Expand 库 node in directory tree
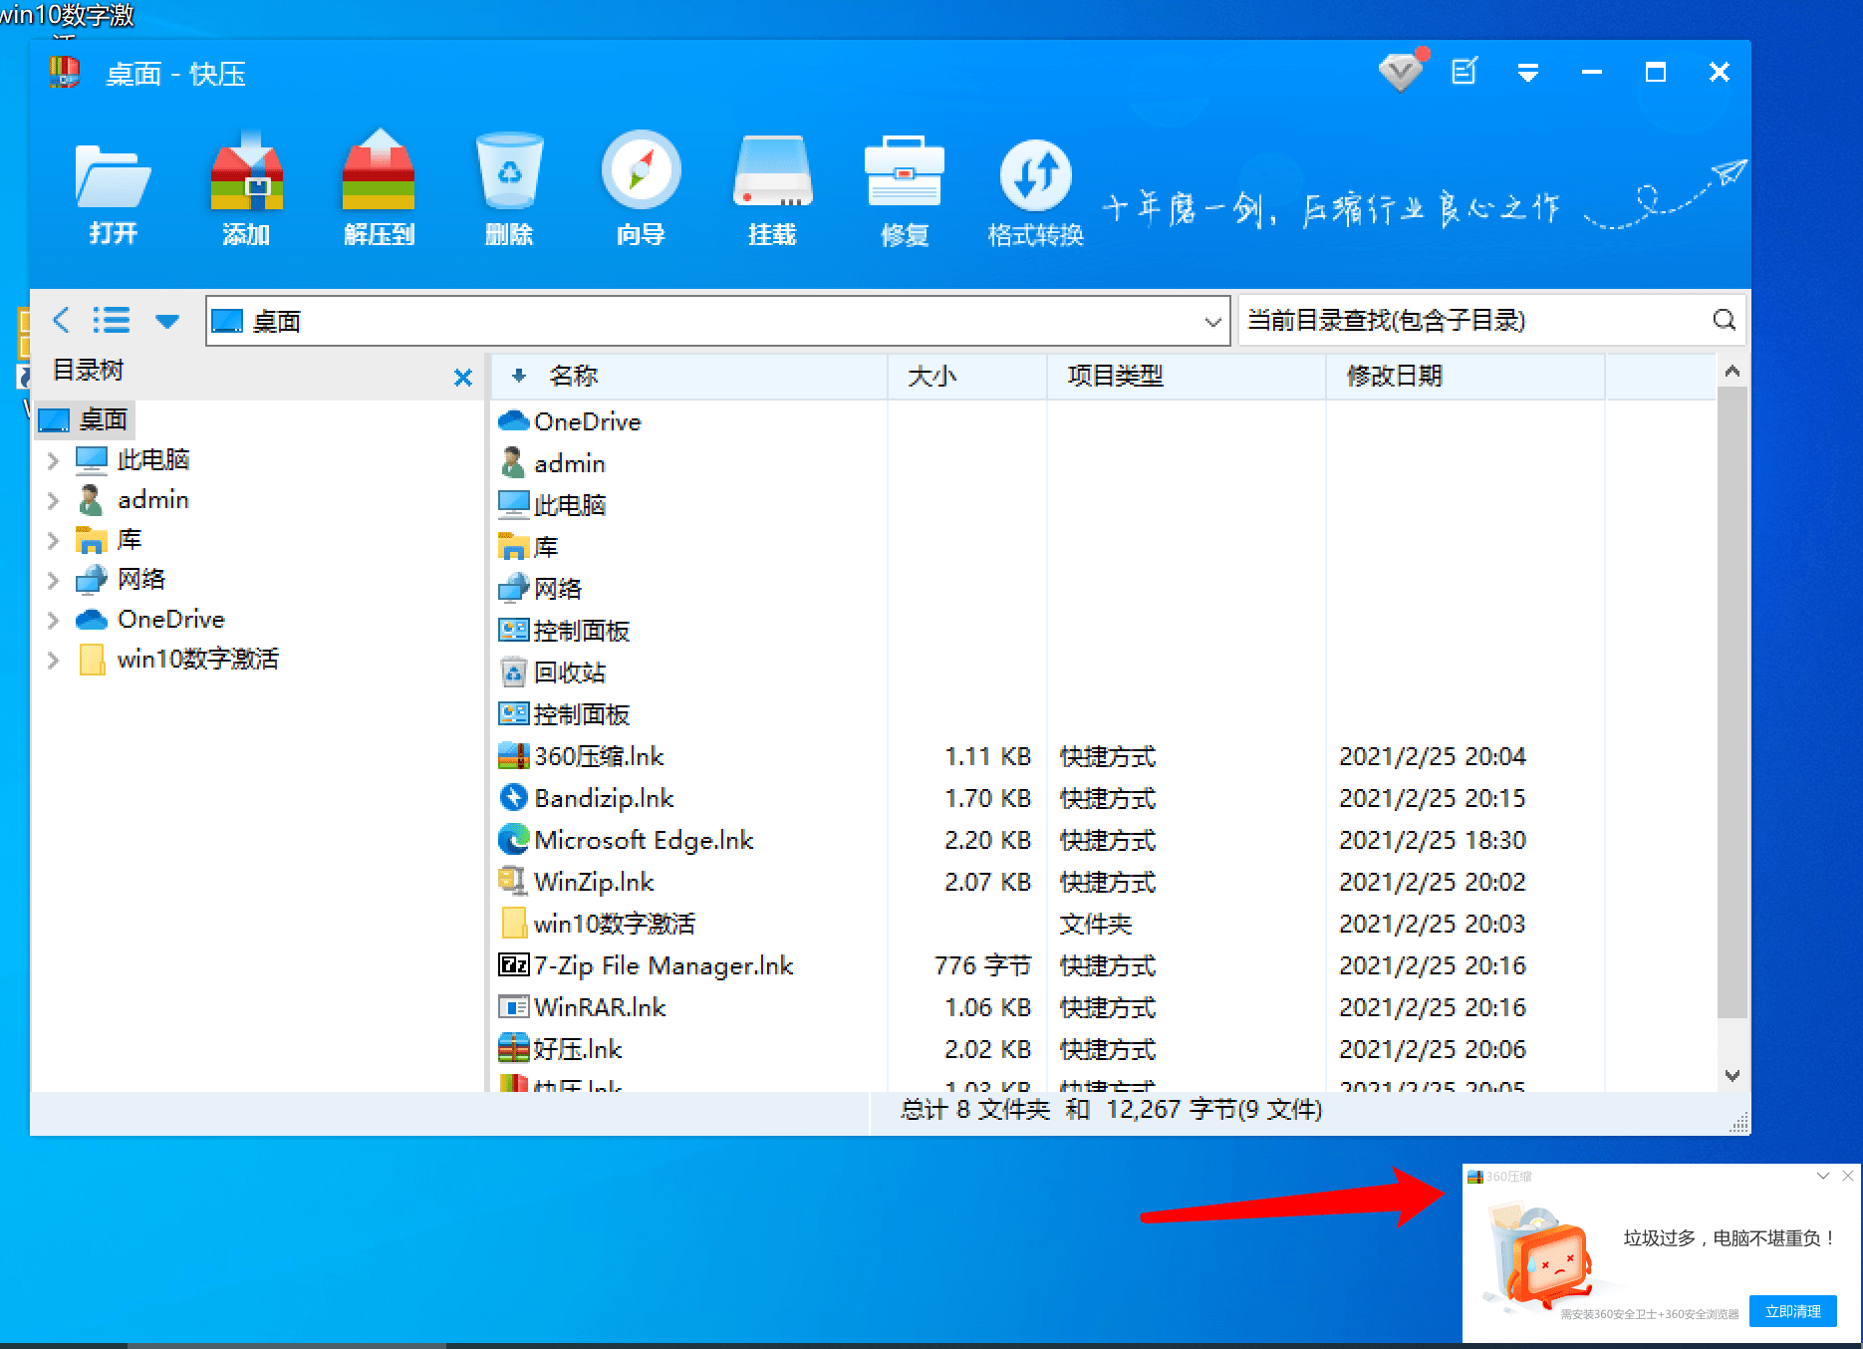The image size is (1863, 1349). tap(53, 540)
